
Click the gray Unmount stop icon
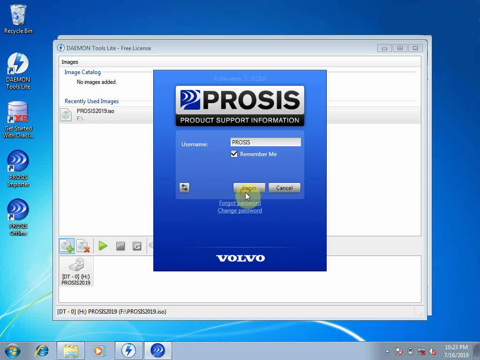[120, 246]
